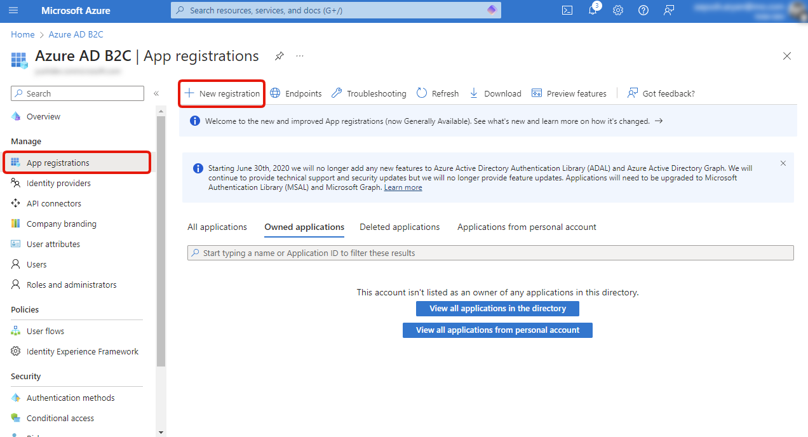The height and width of the screenshot is (437, 808).
Task: Expand the ADAL deprecation notice arrow
Action: click(658, 121)
